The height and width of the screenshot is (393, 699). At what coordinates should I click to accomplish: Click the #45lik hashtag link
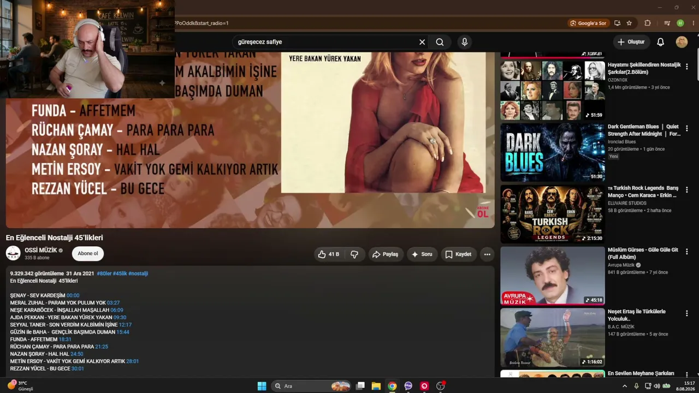click(x=120, y=273)
